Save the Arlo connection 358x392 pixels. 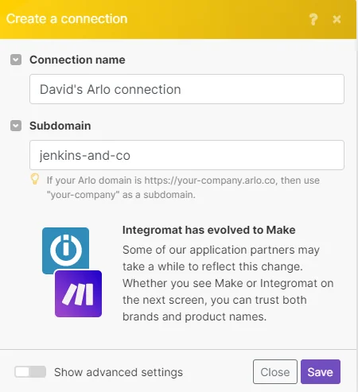(321, 371)
